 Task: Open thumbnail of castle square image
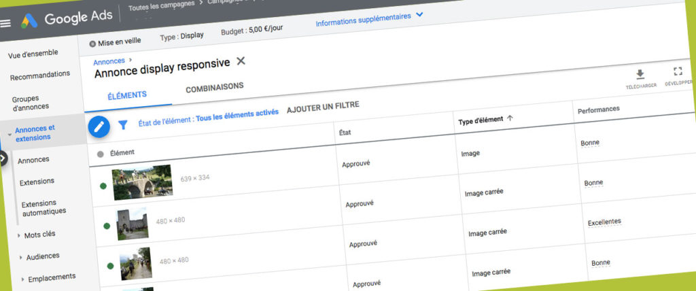[133, 224]
